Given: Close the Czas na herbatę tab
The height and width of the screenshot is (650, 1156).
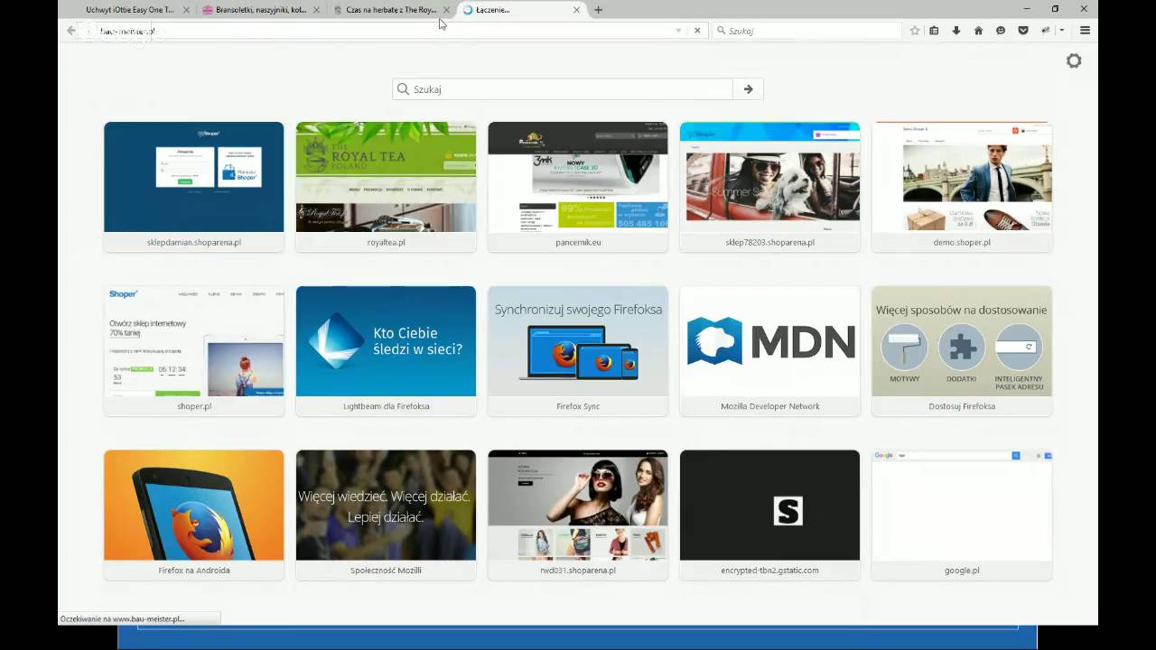Looking at the screenshot, I should [x=446, y=10].
